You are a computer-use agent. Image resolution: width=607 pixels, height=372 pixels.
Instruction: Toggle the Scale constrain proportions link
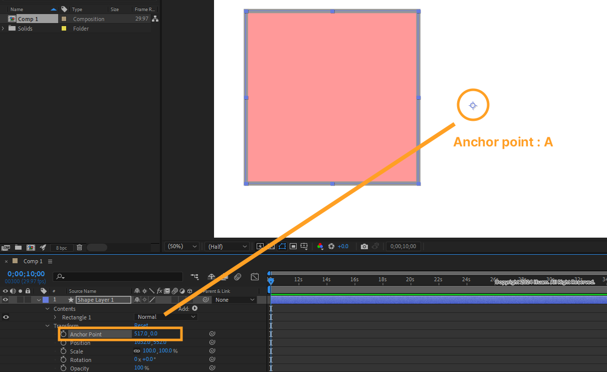(137, 351)
